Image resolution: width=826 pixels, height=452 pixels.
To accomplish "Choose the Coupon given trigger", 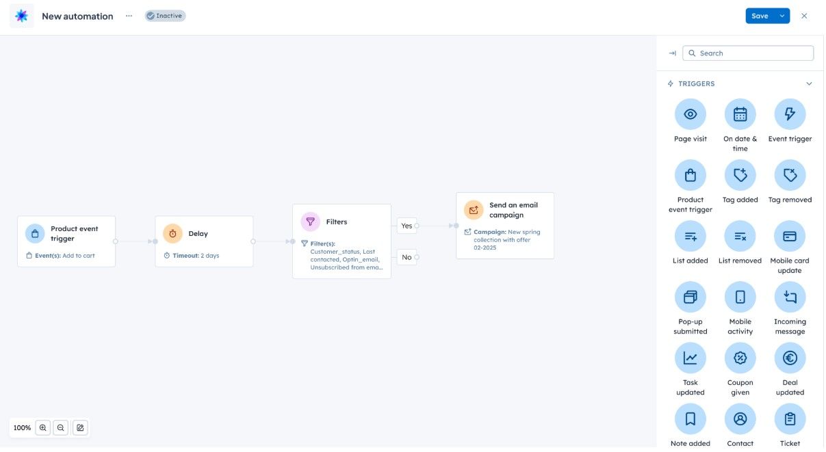I will point(740,358).
